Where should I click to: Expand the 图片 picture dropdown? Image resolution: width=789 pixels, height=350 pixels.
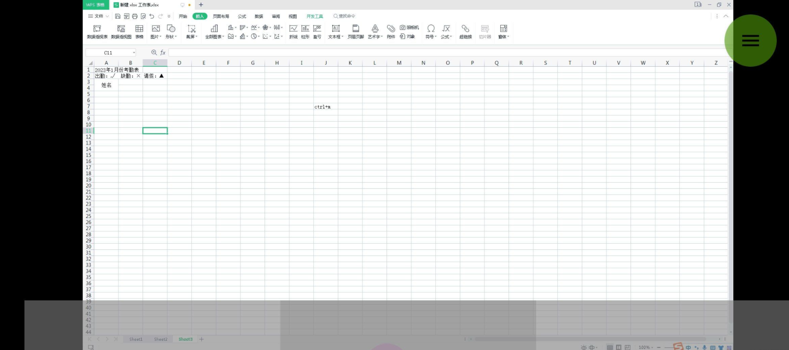coord(156,37)
